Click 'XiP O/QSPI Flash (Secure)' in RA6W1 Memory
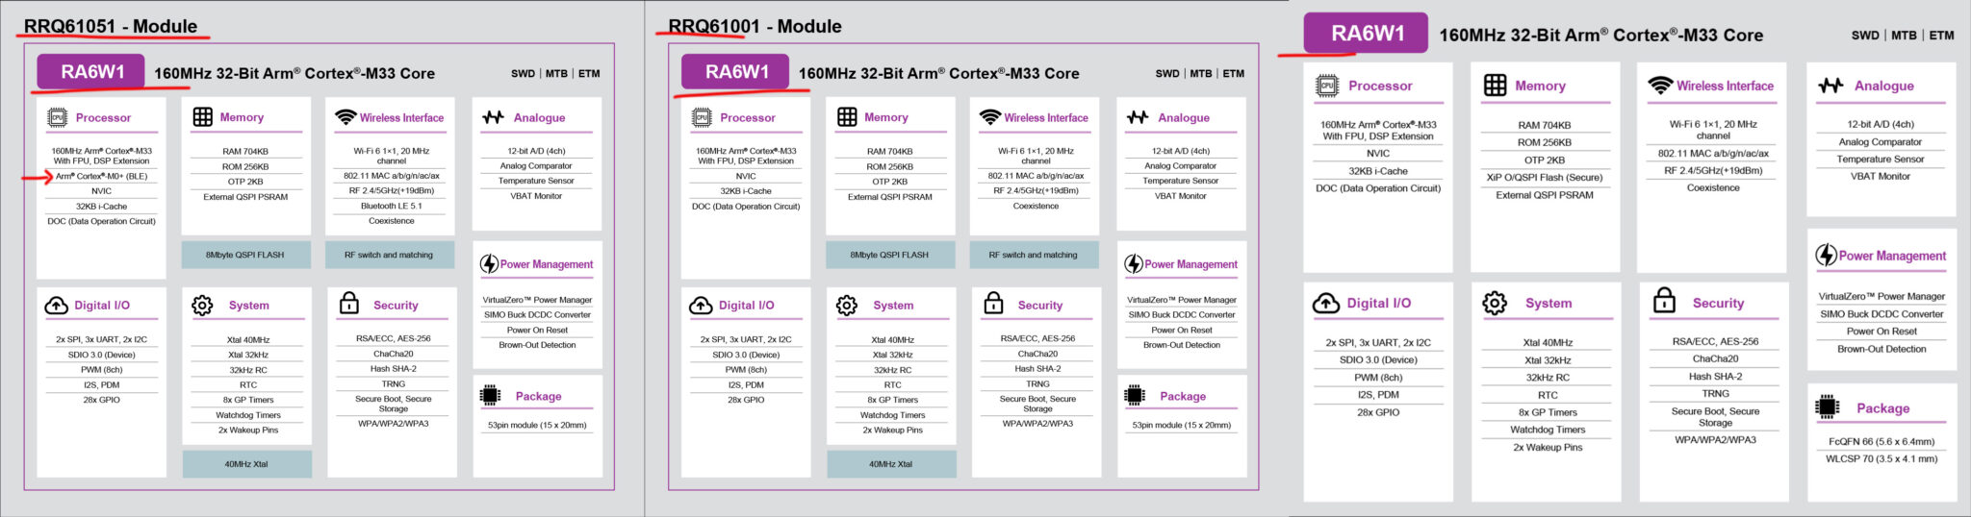The width and height of the screenshot is (1971, 517). pyautogui.click(x=1545, y=178)
